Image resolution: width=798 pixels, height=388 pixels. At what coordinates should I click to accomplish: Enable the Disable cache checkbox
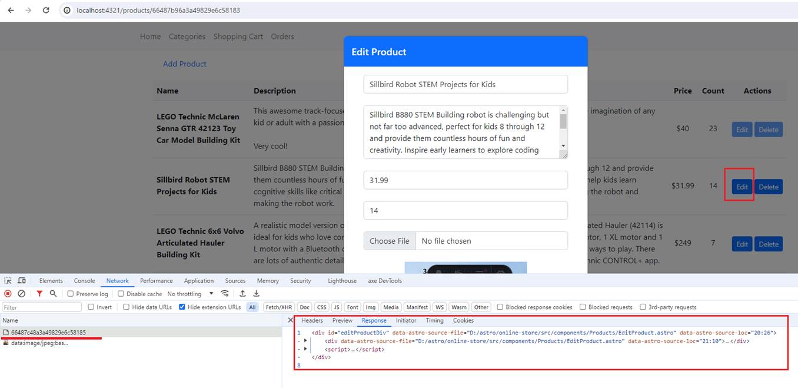click(121, 294)
